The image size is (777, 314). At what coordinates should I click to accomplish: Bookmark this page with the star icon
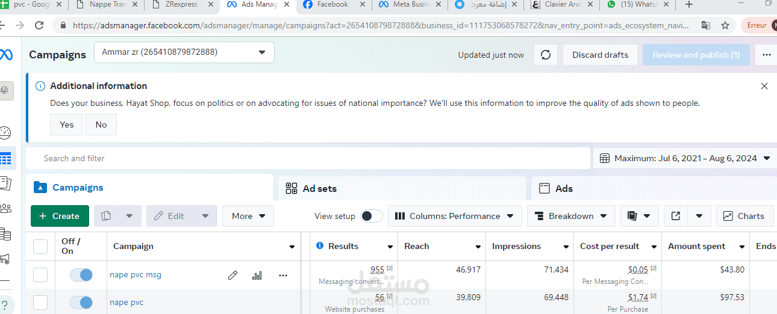pyautogui.click(x=725, y=26)
